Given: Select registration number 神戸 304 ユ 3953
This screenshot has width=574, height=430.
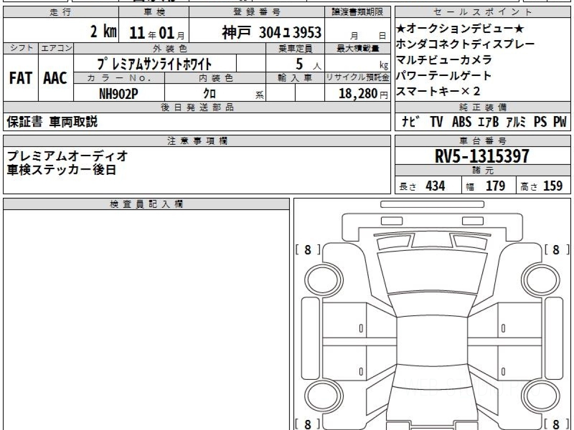Looking at the screenshot, I should click(271, 32).
